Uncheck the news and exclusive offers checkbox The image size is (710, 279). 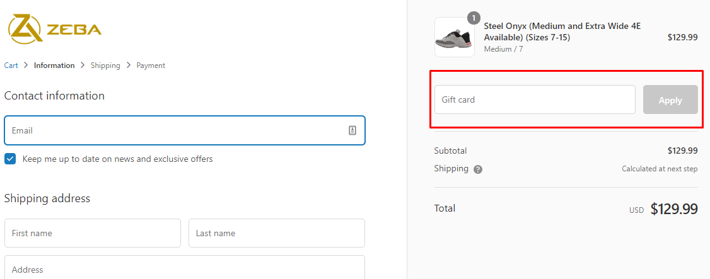point(10,159)
